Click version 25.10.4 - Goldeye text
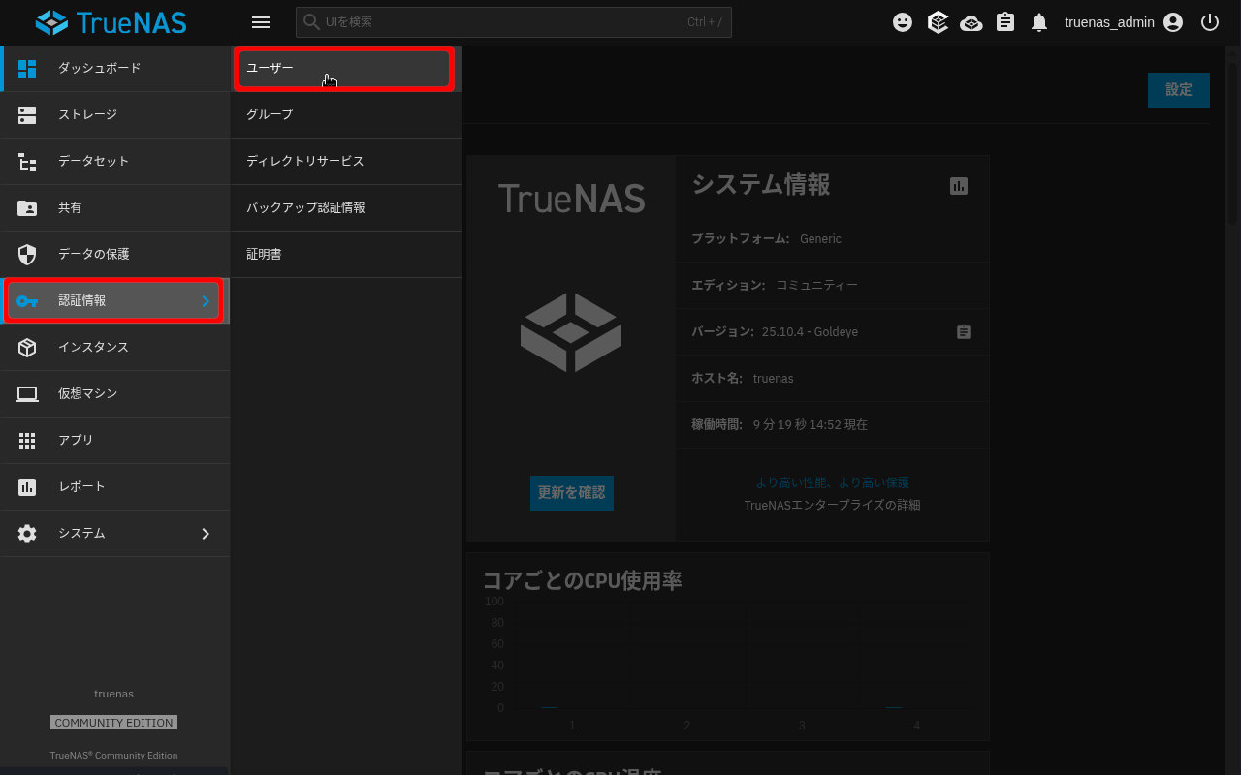Image resolution: width=1241 pixels, height=775 pixels. pyautogui.click(x=810, y=331)
